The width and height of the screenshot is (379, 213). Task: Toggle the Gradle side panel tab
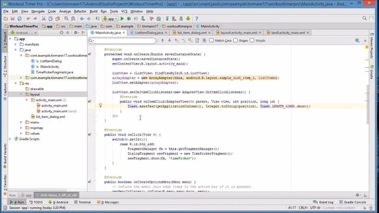[x=372, y=72]
